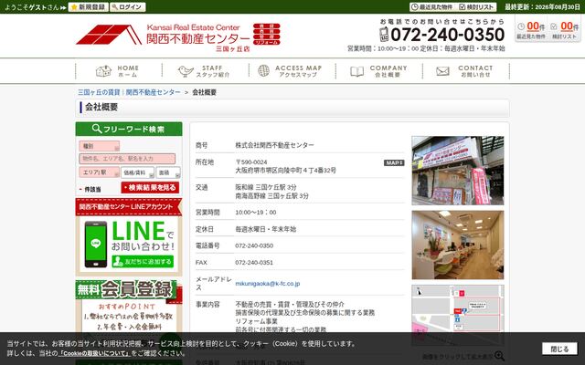
Task: Follow the 関西不動産センター breadcrumb link
Action: click(x=153, y=92)
